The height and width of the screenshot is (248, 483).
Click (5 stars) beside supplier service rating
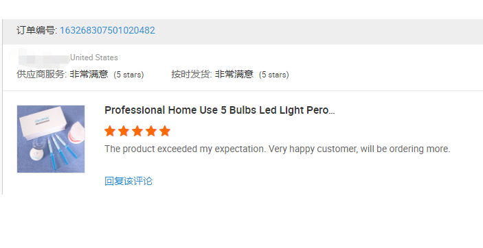(128, 75)
